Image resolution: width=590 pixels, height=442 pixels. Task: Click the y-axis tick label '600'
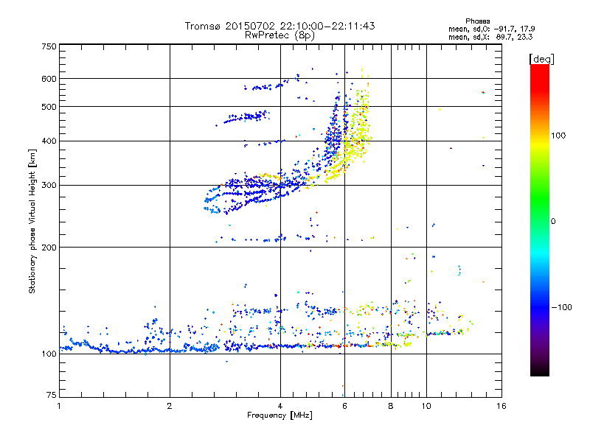49,79
